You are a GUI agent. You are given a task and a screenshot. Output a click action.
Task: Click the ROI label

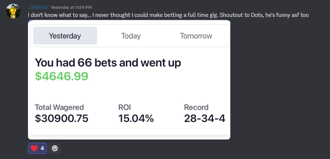click(125, 107)
